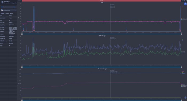
Task: Open the folder icon at top right
Action: (185, 1)
